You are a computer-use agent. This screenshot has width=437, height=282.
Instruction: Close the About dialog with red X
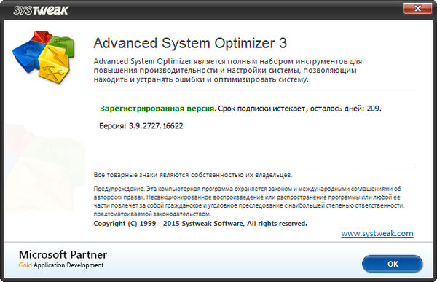417,9
